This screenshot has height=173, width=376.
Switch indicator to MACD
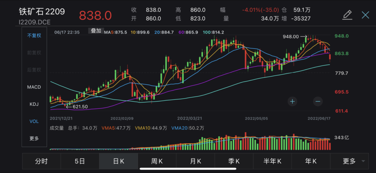pos(34,87)
